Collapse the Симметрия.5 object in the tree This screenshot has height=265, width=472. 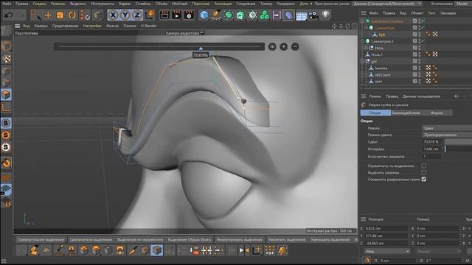click(362, 41)
